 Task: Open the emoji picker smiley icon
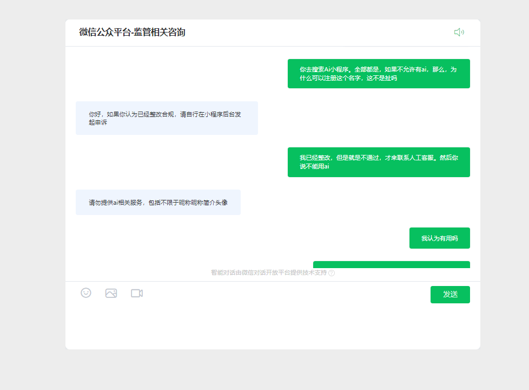86,292
